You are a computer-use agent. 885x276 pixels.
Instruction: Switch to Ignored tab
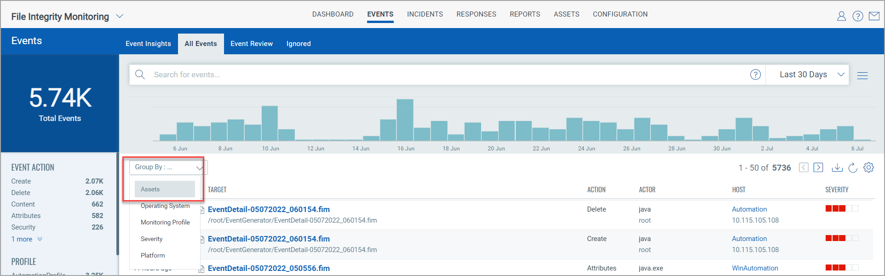(x=299, y=44)
